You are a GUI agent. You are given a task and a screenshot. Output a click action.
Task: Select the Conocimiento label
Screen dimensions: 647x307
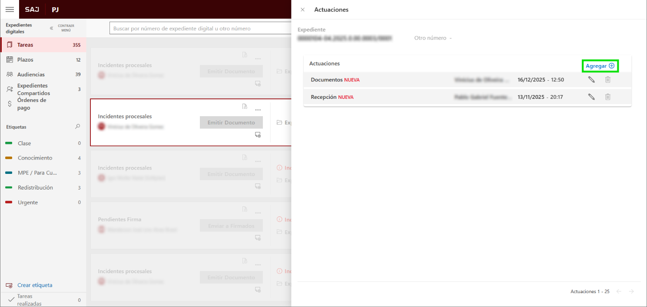point(35,158)
